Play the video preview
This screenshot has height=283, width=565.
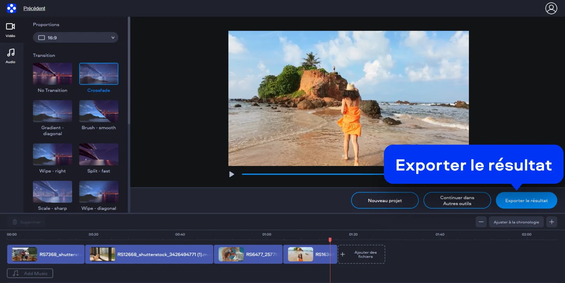[231, 174]
